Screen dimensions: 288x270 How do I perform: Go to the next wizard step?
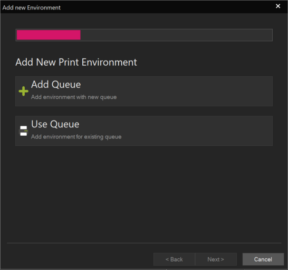coord(216,259)
